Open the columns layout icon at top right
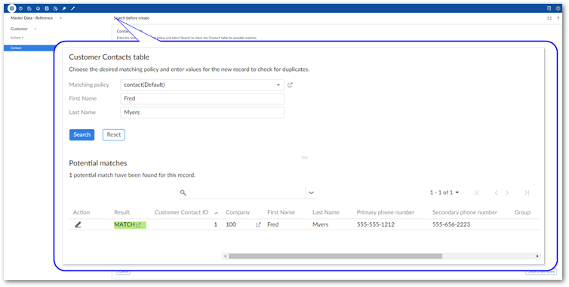The height and width of the screenshot is (287, 569). [x=549, y=8]
